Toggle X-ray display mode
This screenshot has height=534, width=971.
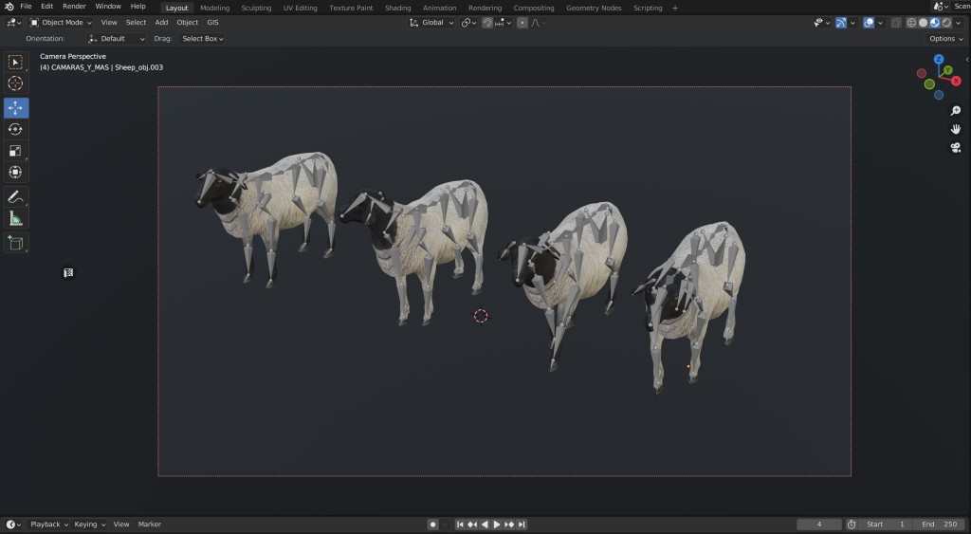tap(896, 23)
